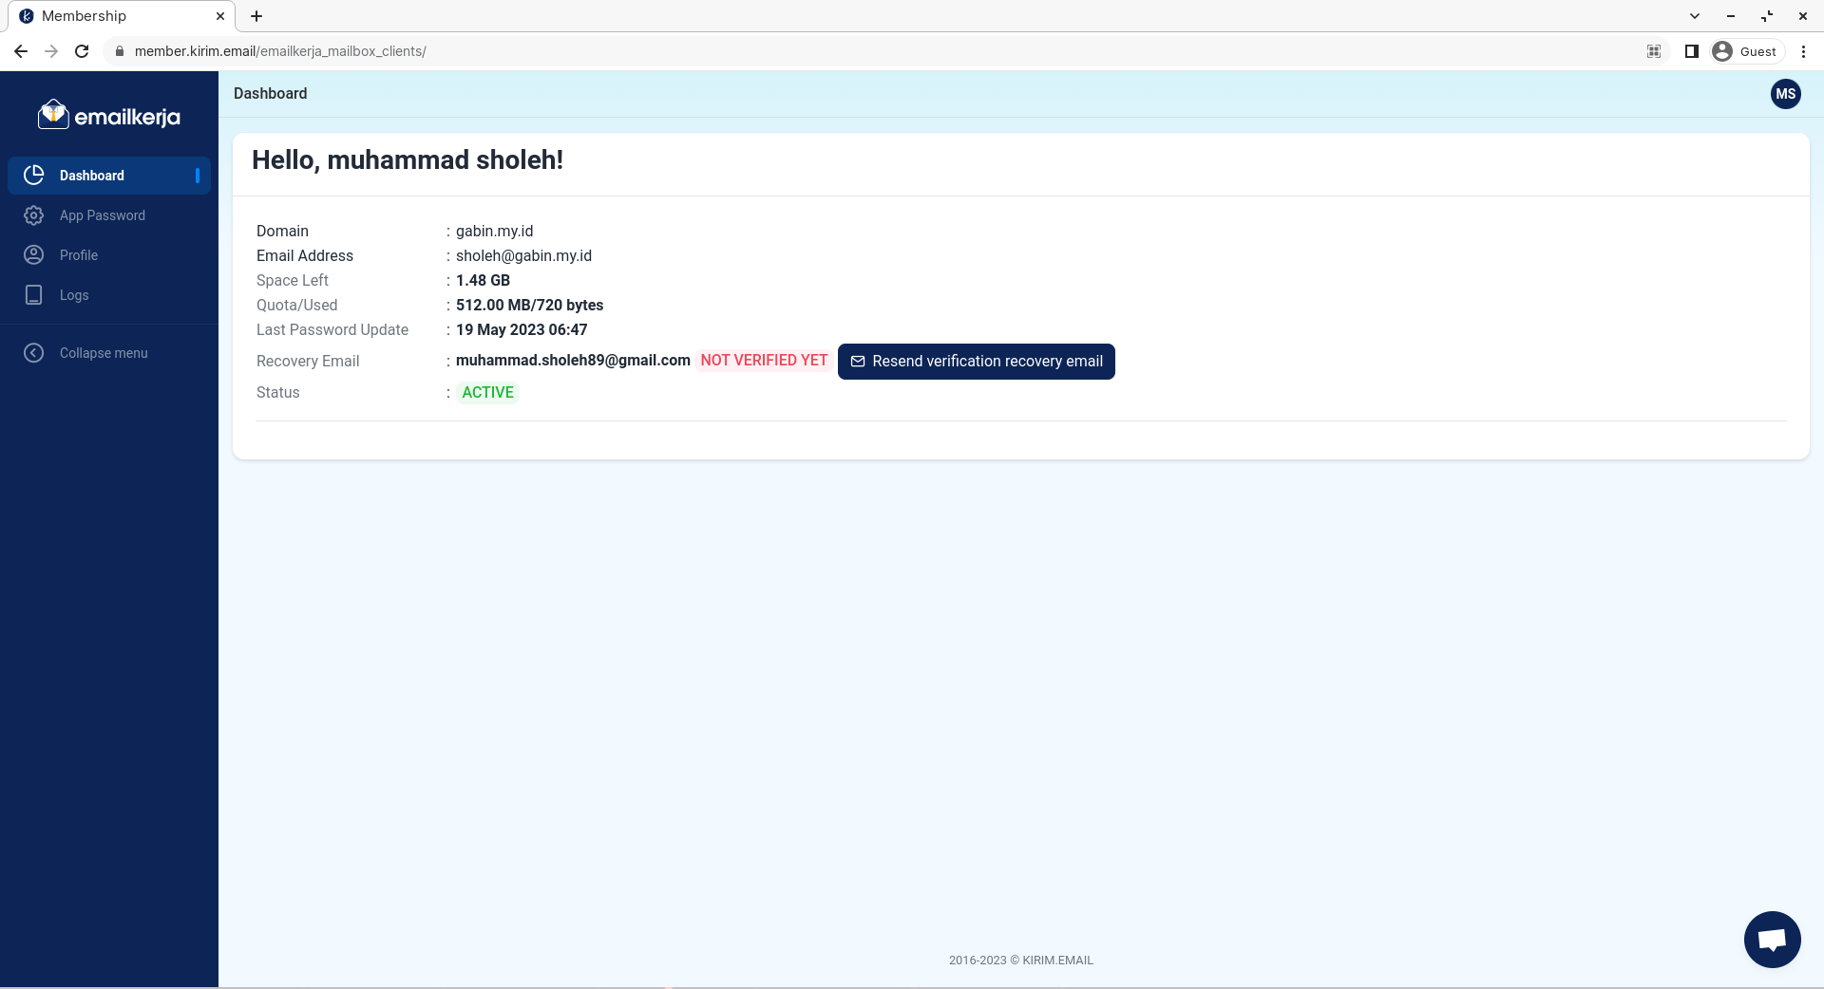Viewport: 1824px width, 989px height.
Task: Go back to the previous page
Action: [x=21, y=51]
